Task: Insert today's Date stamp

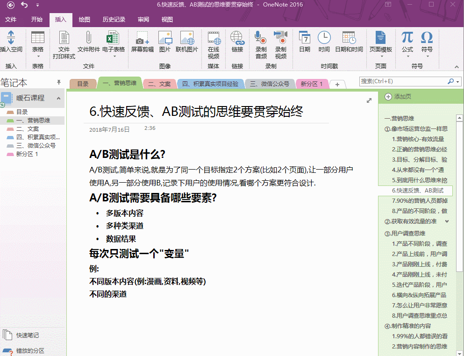Action: [x=305, y=42]
